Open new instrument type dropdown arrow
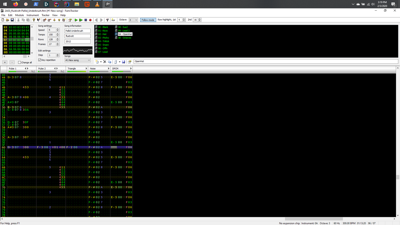 pyautogui.click(x=101, y=62)
